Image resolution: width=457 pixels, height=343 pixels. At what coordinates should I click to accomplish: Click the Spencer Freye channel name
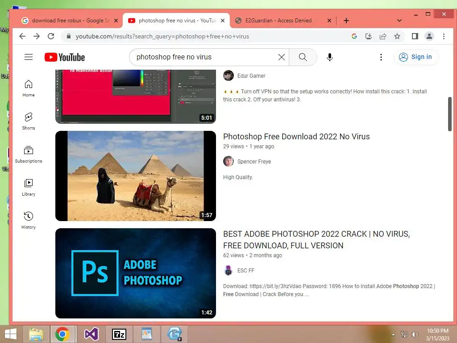[x=254, y=162]
